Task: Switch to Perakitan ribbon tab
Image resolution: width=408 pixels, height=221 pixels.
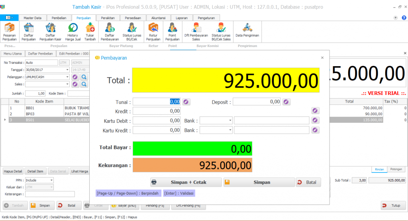Action: click(108, 18)
